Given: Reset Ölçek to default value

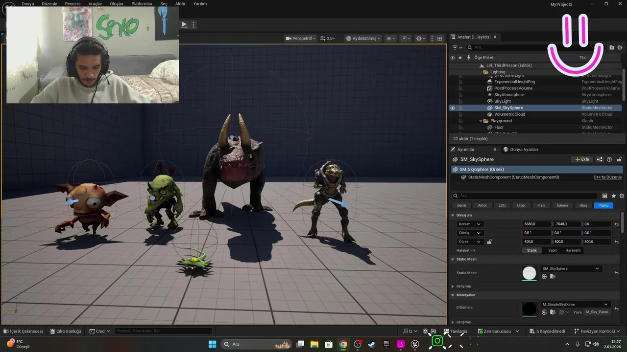Looking at the screenshot, I should 616,242.
